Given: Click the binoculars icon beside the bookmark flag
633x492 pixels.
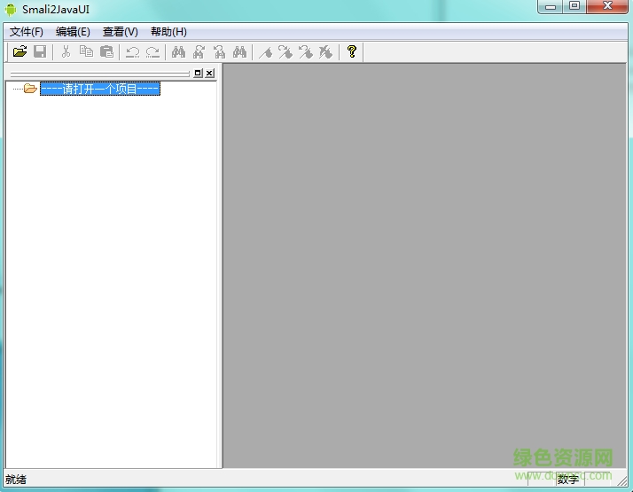Looking at the screenshot, I should (x=239, y=51).
